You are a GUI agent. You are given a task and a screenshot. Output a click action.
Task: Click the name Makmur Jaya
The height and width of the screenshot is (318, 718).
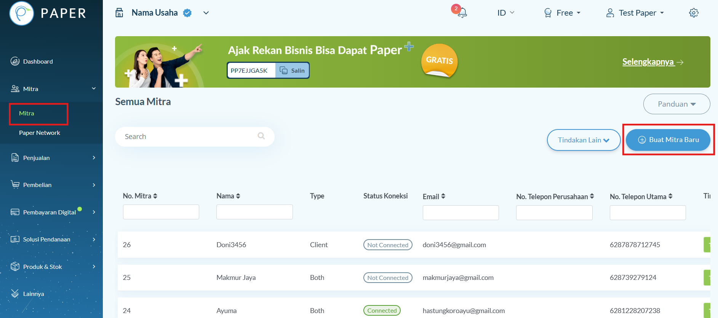coord(236,278)
